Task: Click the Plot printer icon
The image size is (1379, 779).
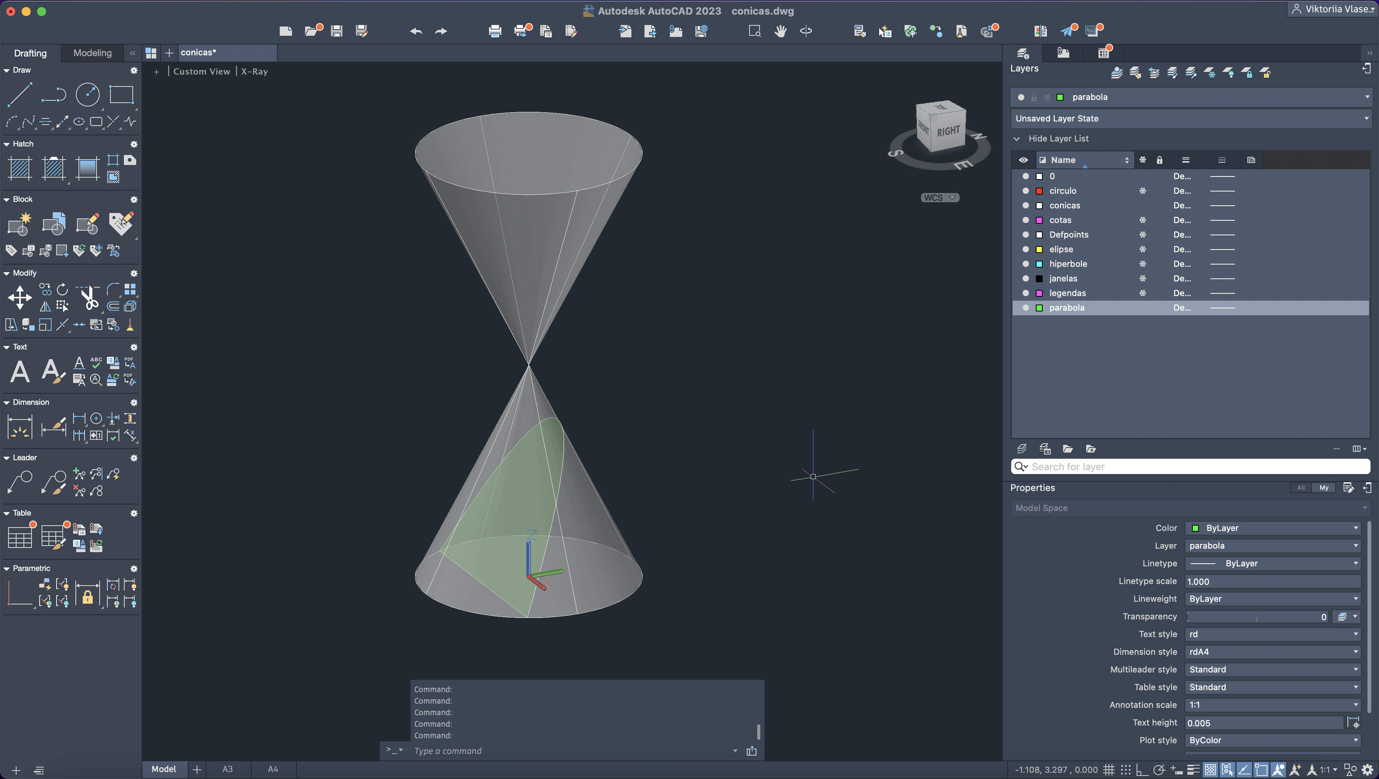Action: pos(495,31)
